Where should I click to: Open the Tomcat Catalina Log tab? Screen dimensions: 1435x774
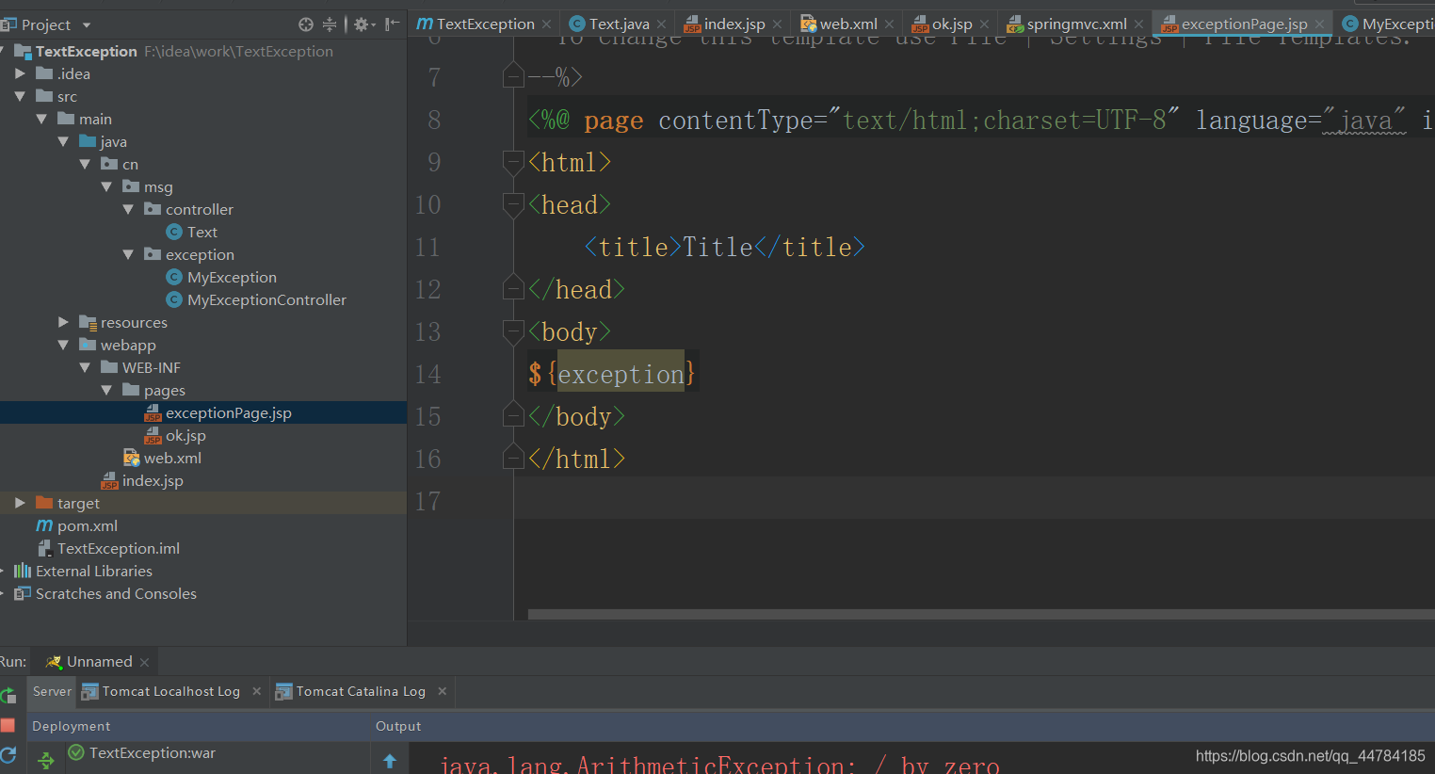(351, 691)
